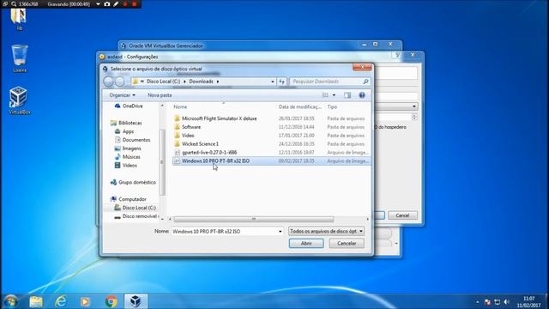
Task: Open the Organizar menu
Action: click(x=122, y=95)
